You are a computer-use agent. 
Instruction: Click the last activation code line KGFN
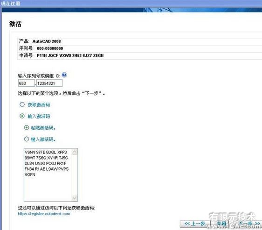pyautogui.click(x=30, y=174)
